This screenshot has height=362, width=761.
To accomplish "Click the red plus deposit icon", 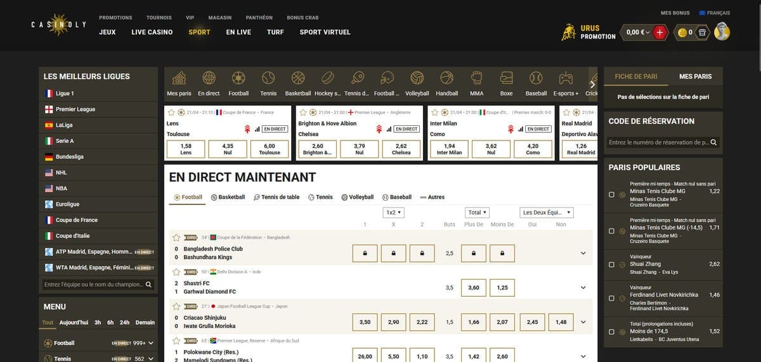I will tap(660, 32).
